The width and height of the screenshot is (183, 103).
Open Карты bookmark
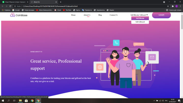tap(77, 10)
